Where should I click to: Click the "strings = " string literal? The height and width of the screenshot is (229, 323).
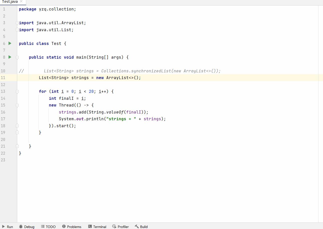(121, 119)
